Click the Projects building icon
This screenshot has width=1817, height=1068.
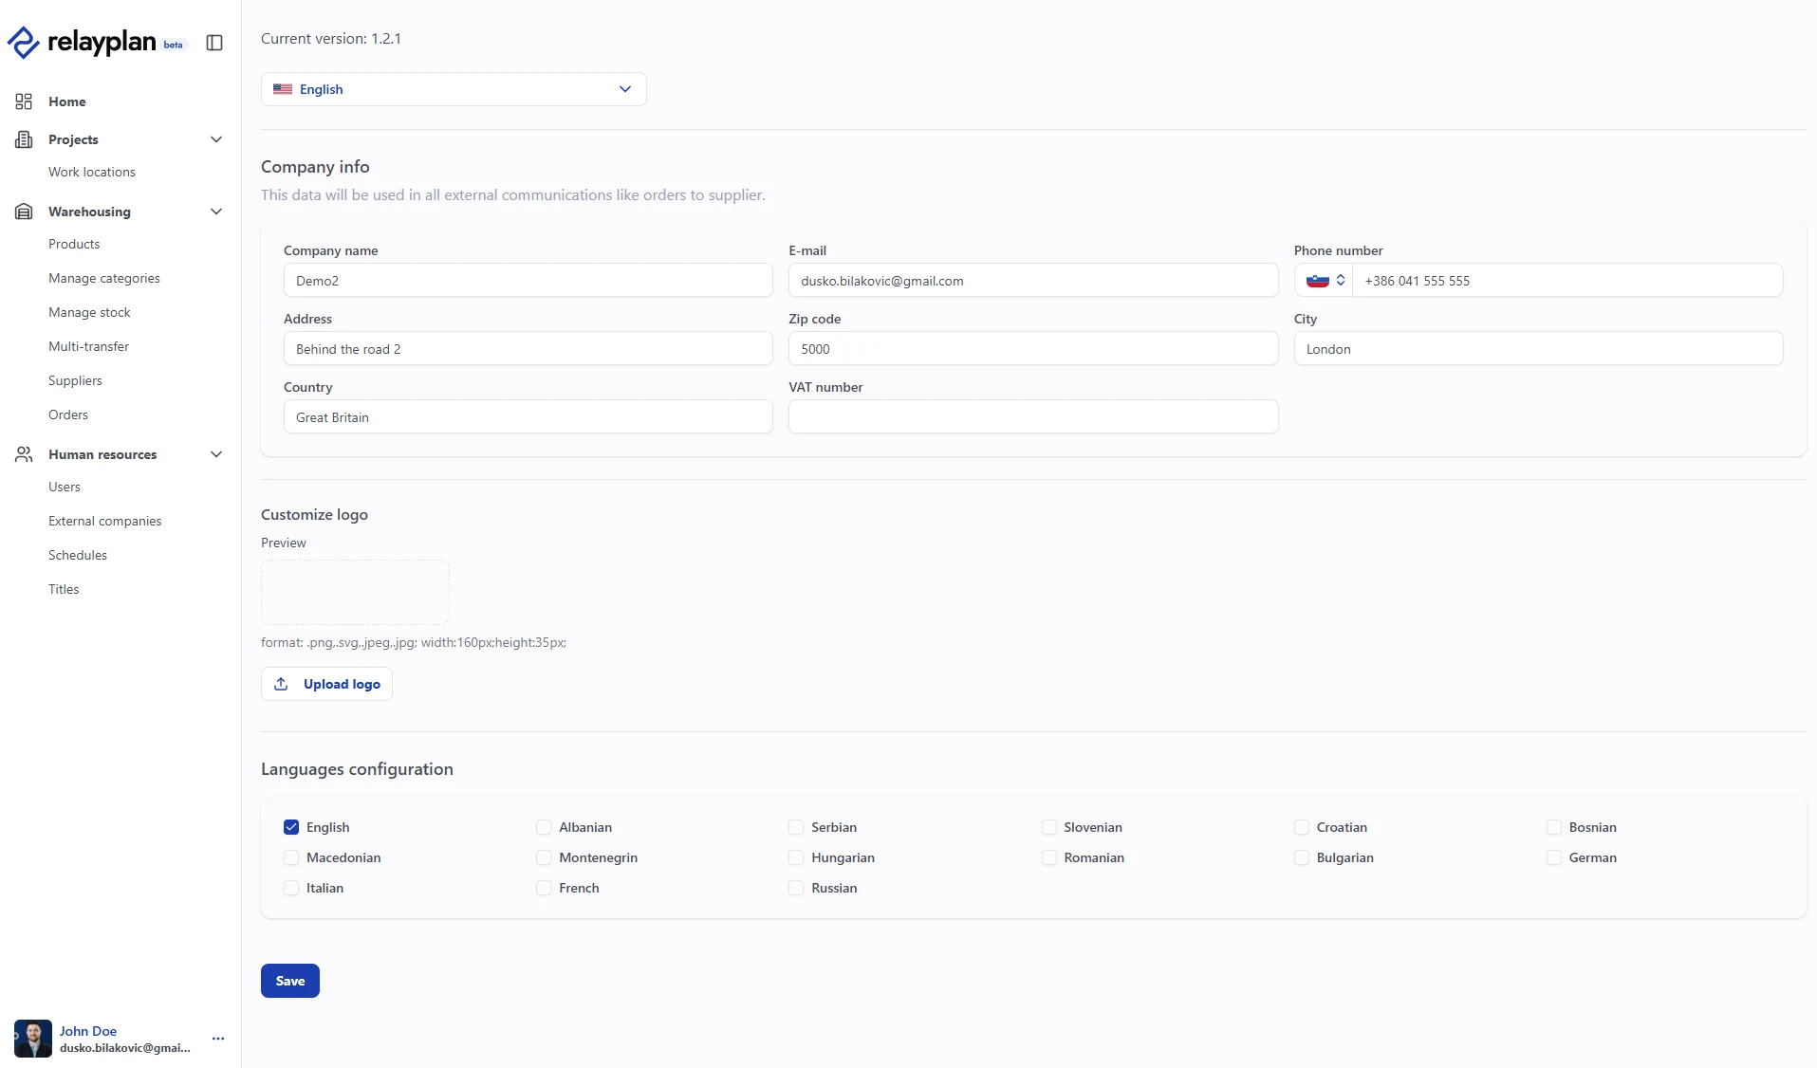pos(24,139)
